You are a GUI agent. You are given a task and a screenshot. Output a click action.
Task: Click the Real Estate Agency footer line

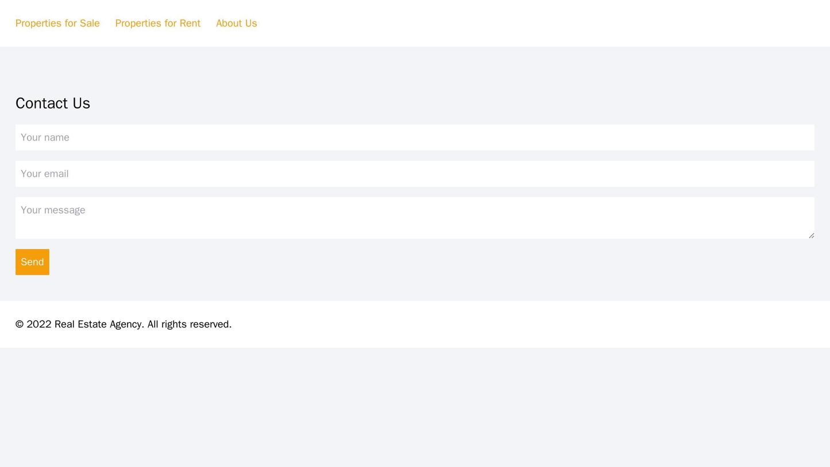click(x=123, y=324)
